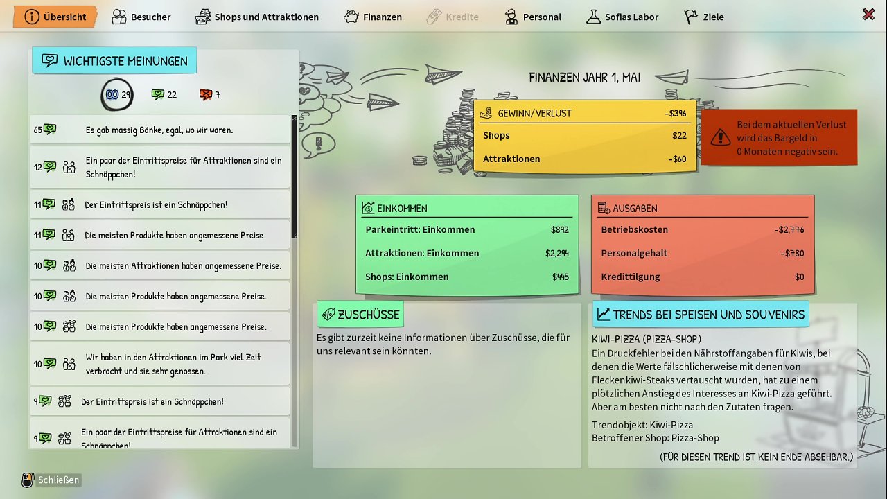Click the opinions list scrollbar

(295, 177)
